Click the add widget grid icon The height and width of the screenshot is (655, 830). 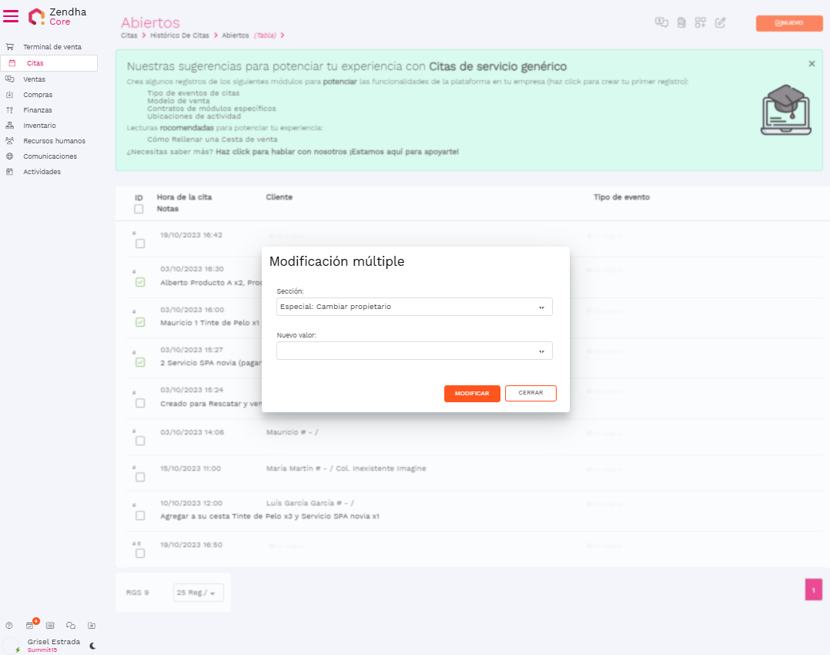pos(700,23)
